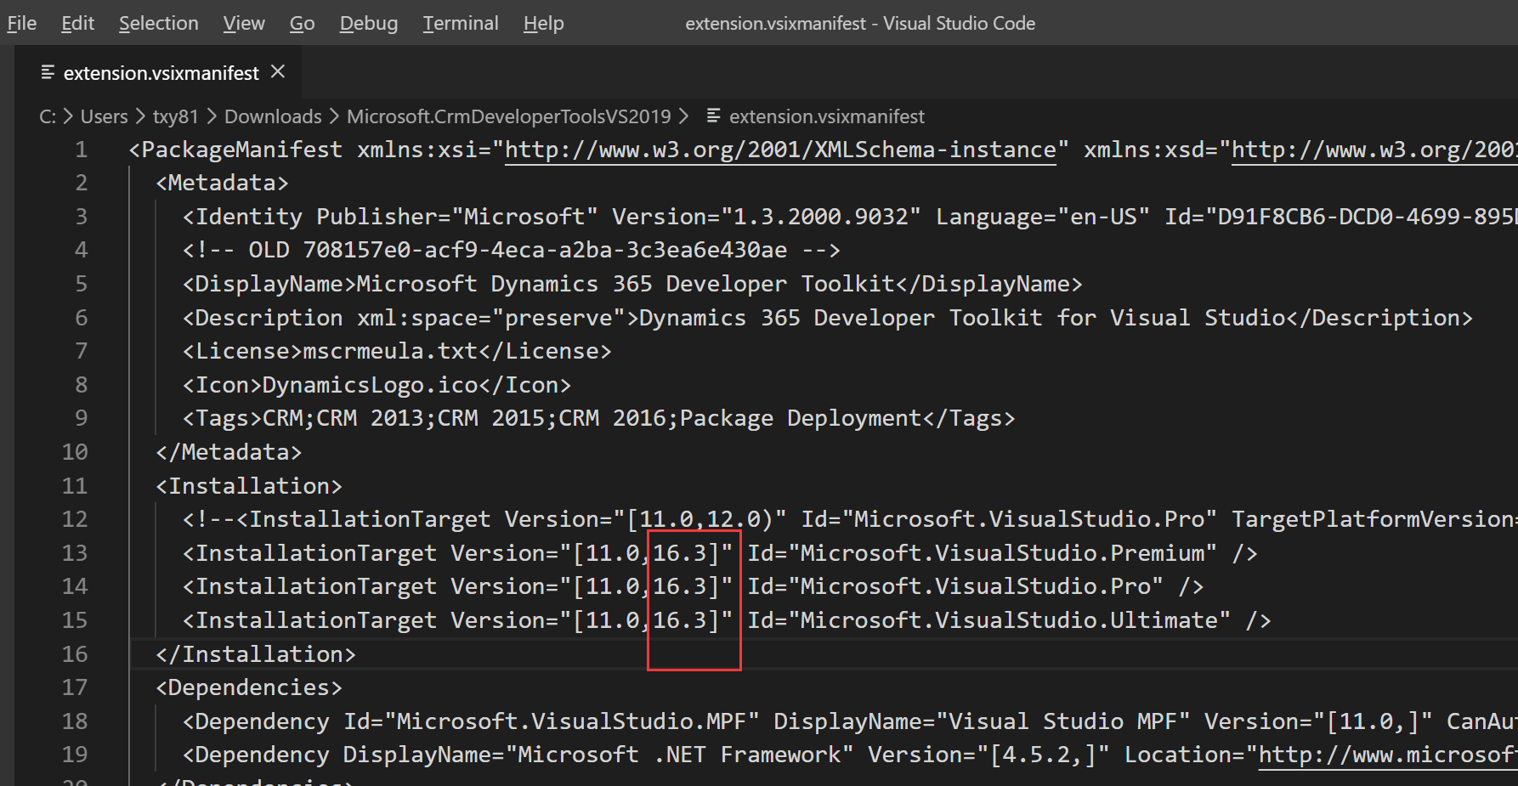Open the Go menu
Screen dimensions: 1518x786
pos(302,23)
